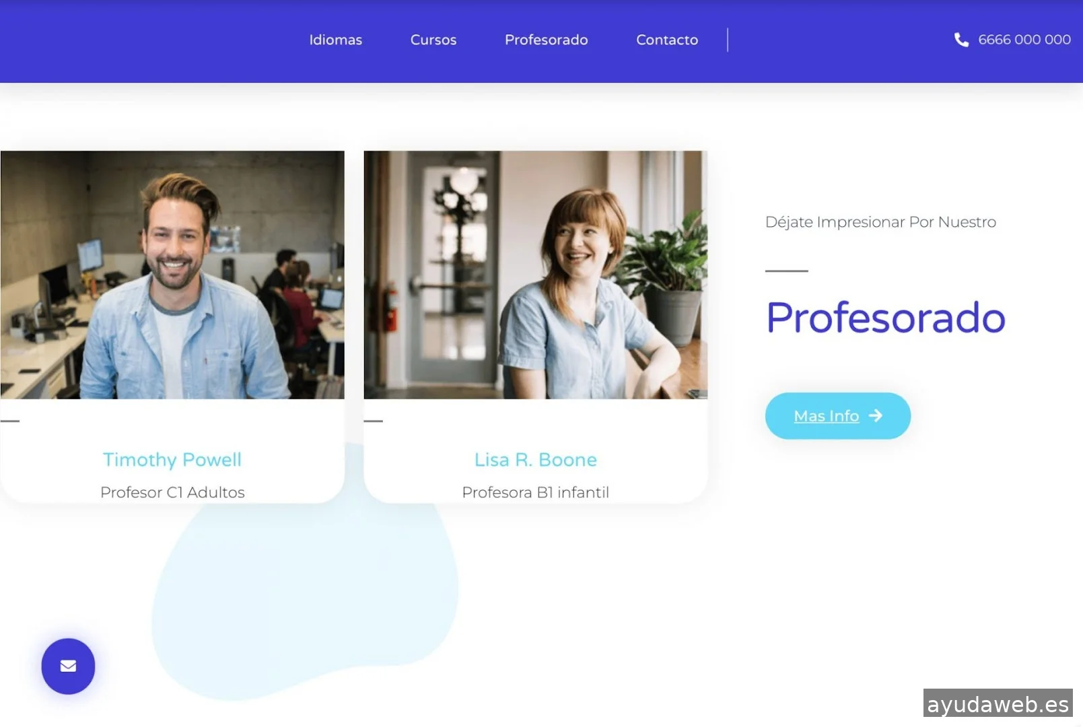The height and width of the screenshot is (727, 1083).
Task: Click the short divider line above Profesorado
Action: (x=787, y=271)
